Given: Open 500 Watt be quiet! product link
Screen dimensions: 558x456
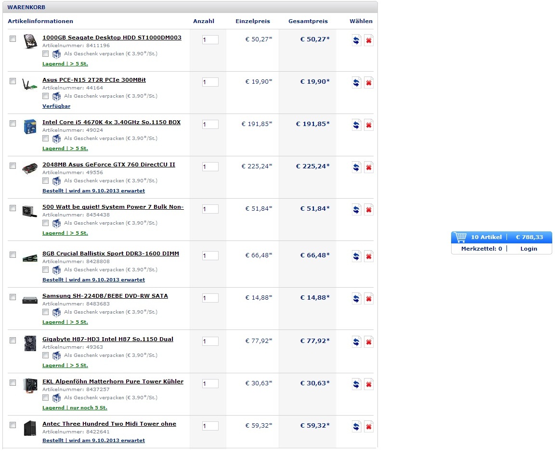Looking at the screenshot, I should point(113,207).
